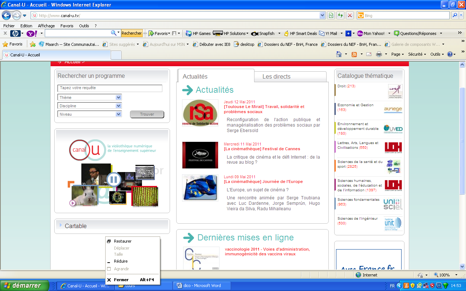This screenshot has width=466, height=291.
Task: Open the Sécurité menu dropdown
Action: (417, 54)
